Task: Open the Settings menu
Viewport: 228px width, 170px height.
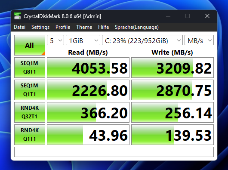Action: click(40, 27)
